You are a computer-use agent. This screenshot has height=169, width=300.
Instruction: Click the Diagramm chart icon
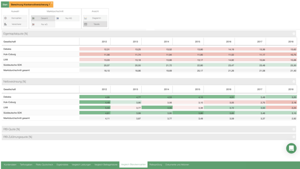click(86, 18)
